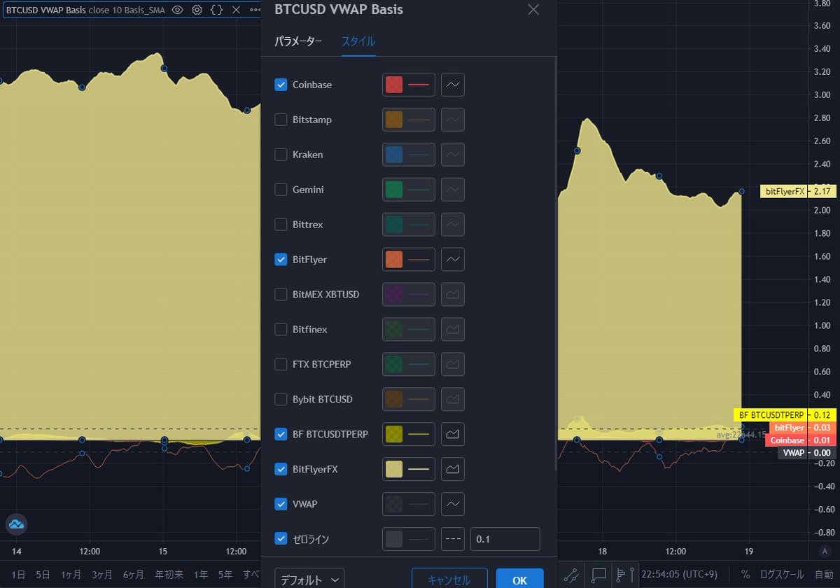
Task: Open the BitFlyerFX line style selector
Action: click(452, 469)
